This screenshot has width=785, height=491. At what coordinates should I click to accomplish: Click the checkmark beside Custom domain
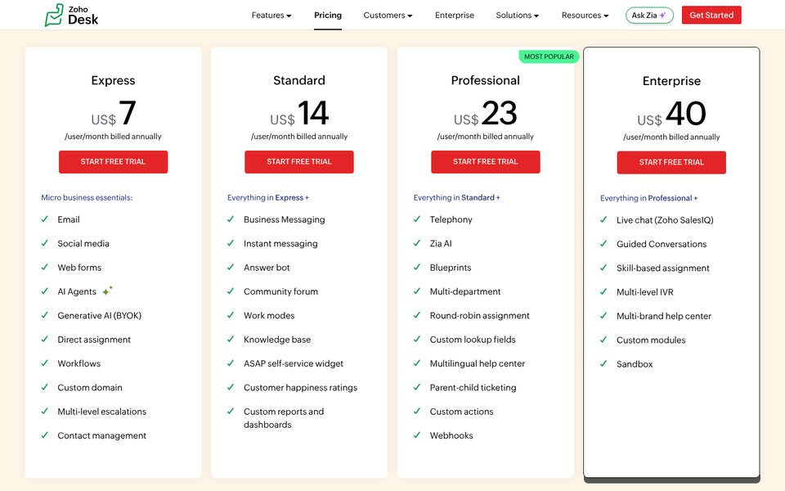[x=44, y=387]
